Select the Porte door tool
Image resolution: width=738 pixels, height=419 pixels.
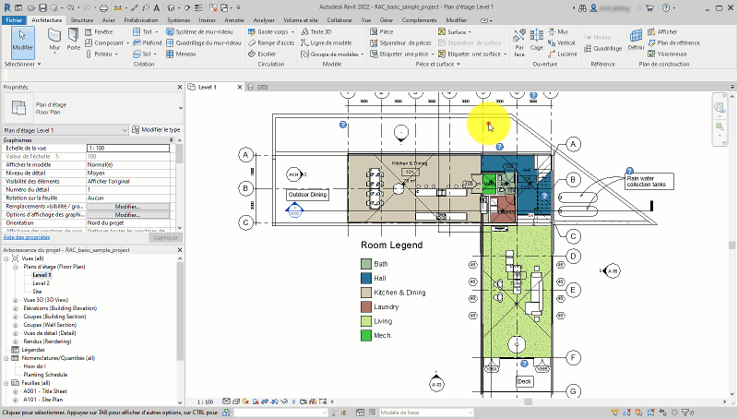click(x=74, y=40)
